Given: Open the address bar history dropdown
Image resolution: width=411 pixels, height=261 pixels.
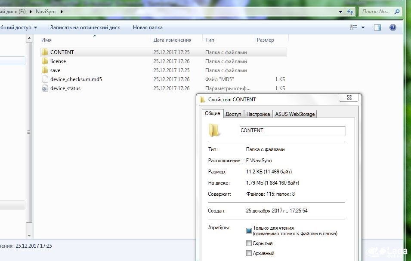Looking at the screenshot, I should (x=340, y=12).
